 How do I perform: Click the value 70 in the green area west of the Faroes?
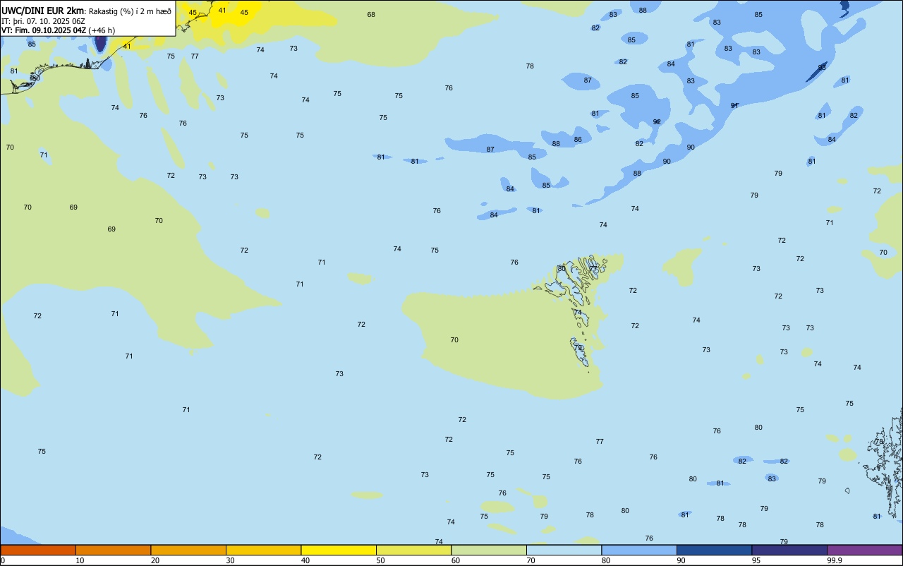(x=454, y=340)
